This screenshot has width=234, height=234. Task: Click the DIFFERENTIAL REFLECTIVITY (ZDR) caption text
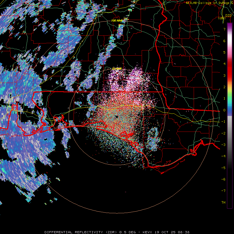pos(81,232)
